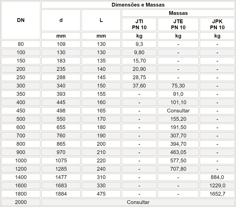Click the L value '150'

click(101, 86)
